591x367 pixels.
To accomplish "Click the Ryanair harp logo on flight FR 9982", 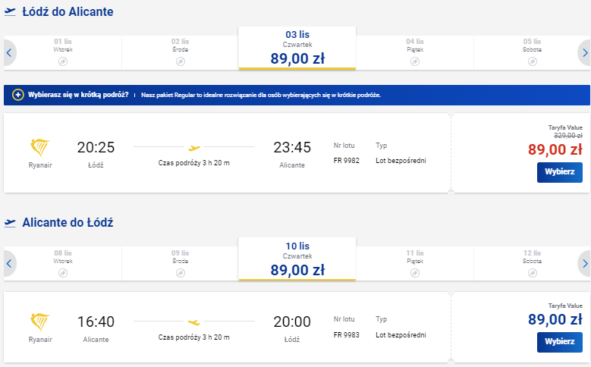I will tap(40, 147).
